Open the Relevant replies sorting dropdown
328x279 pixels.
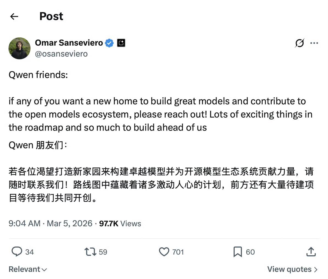tap(27, 269)
